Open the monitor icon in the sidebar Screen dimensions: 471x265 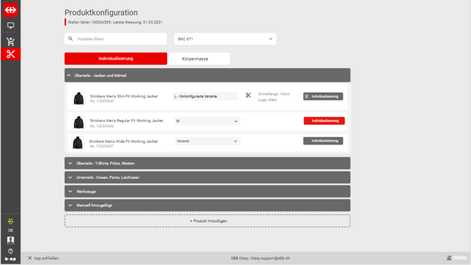click(10, 26)
